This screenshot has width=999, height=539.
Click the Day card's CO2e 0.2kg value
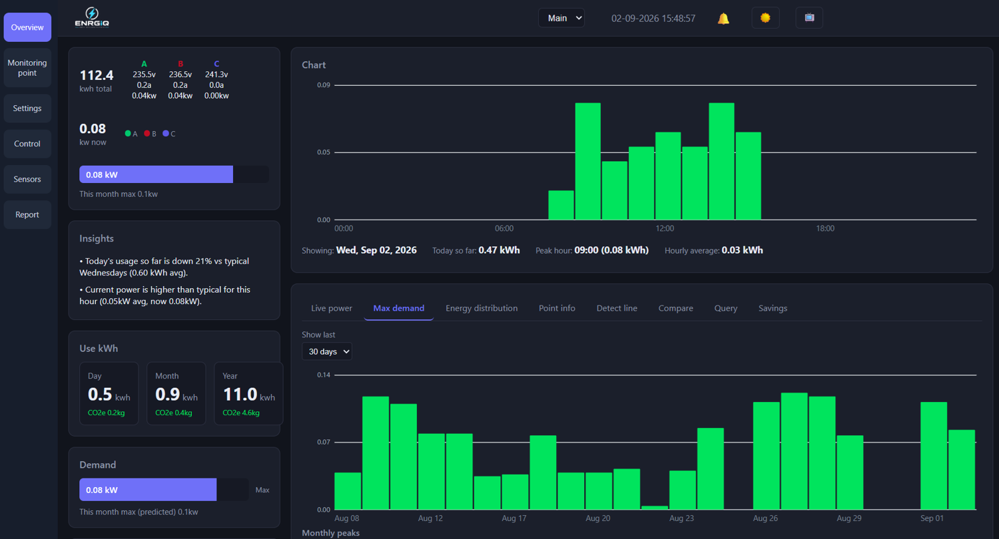[x=107, y=413]
